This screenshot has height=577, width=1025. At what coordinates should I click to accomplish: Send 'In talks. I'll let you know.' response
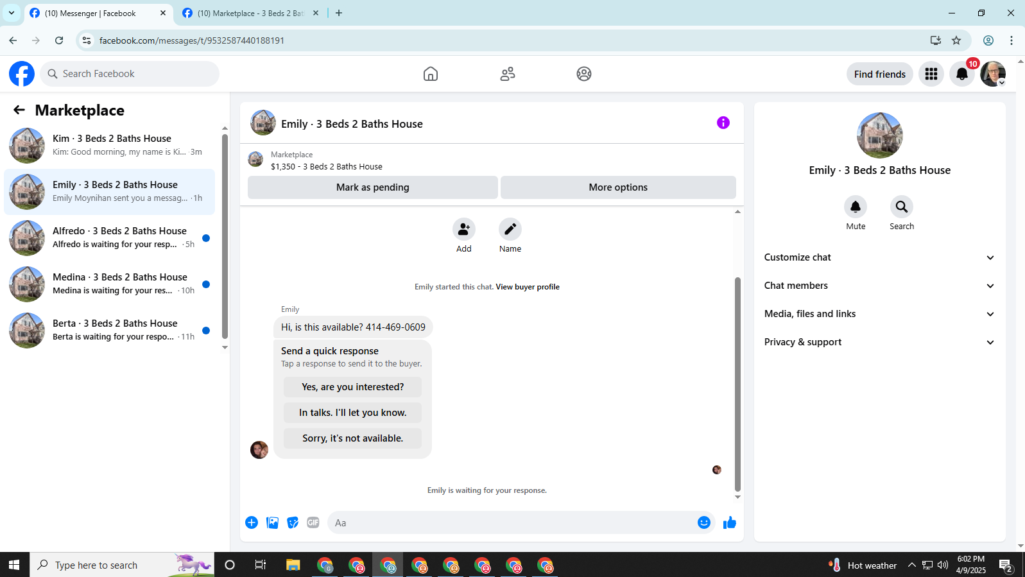coord(353,413)
